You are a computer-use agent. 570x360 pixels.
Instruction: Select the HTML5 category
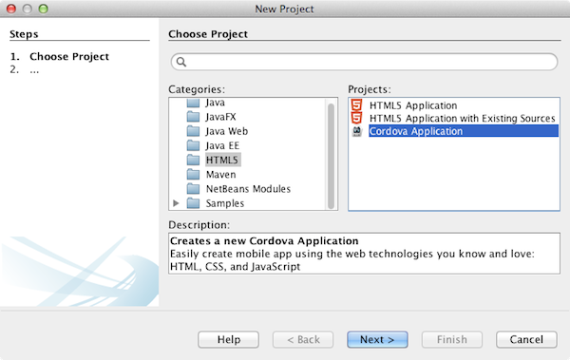point(222,160)
